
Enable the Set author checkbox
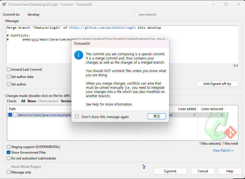pyautogui.click(x=8, y=84)
